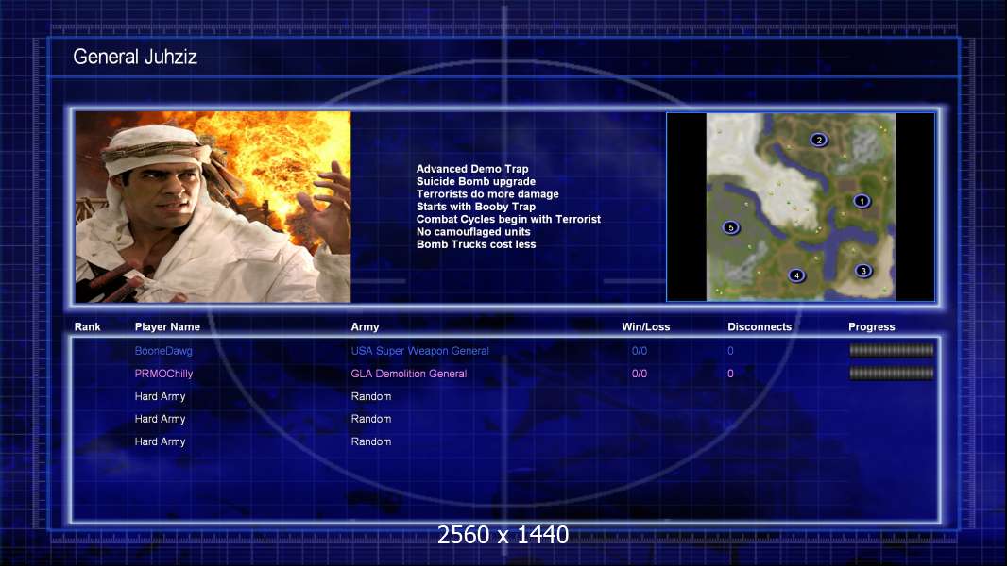
Task: Click 'GLA Demolition General' army text
Action: tap(408, 374)
